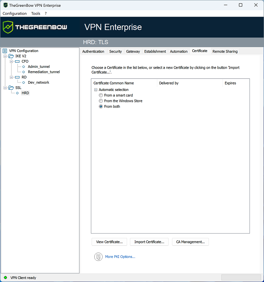This screenshot has width=264, height=282.
Task: Click the Automatic selection label
Action: tap(114, 90)
